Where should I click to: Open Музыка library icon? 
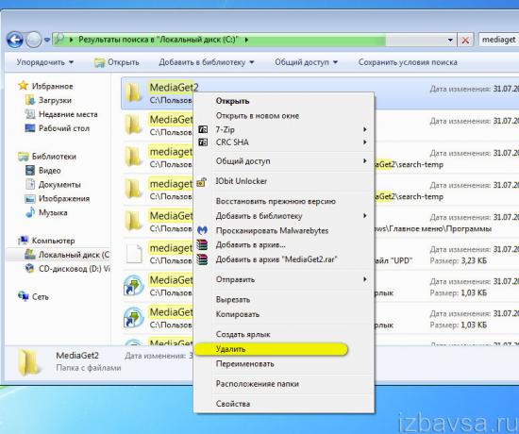coord(30,212)
